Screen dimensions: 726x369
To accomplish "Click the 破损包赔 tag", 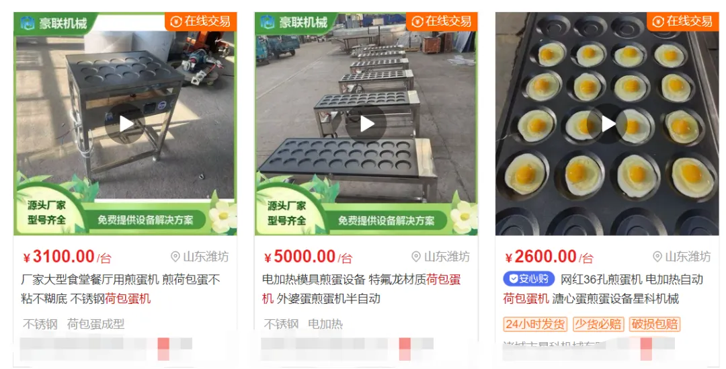I will pos(654,324).
